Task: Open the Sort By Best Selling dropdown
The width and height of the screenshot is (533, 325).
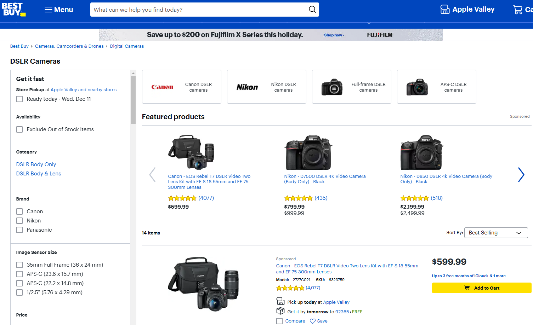Action: (x=496, y=233)
